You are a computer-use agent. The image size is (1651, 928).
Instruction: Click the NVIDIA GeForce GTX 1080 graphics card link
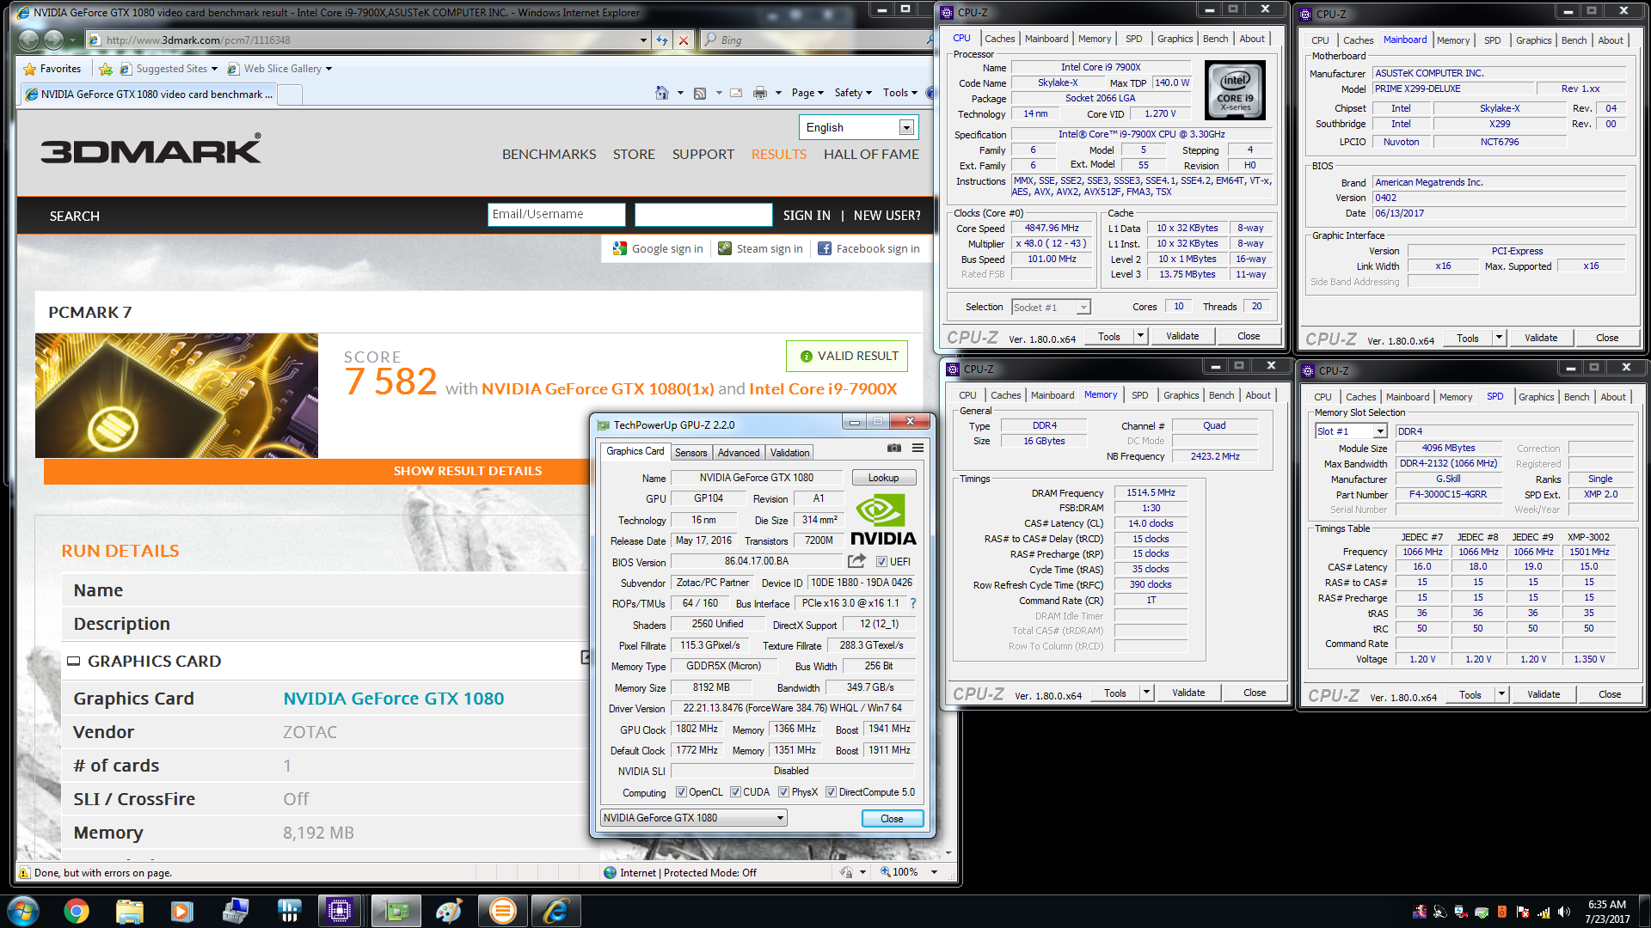394,699
